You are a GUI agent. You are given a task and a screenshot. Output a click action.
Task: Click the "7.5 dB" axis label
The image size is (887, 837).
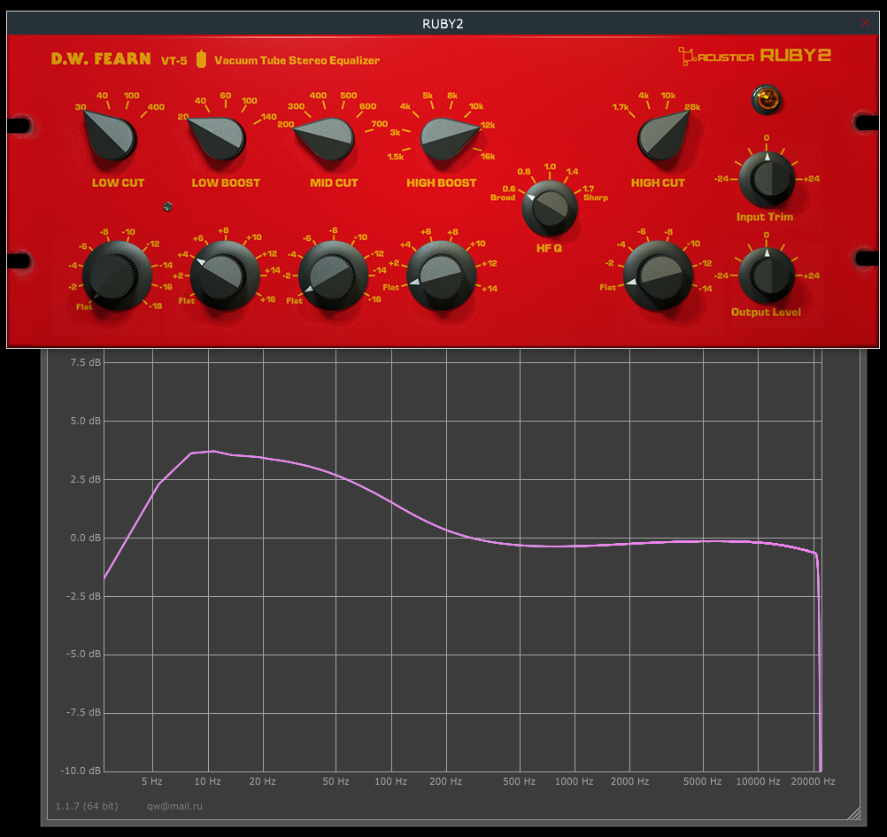point(85,362)
